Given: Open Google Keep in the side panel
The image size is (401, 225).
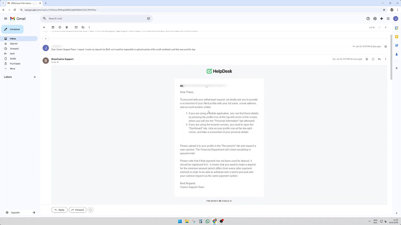Looking at the screenshot, I should tap(396, 37).
